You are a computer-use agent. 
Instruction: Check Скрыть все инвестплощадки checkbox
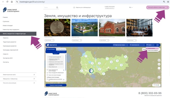(x=47, y=75)
